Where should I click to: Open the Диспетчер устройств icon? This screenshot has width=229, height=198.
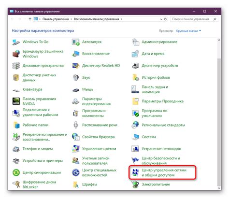pos(135,66)
